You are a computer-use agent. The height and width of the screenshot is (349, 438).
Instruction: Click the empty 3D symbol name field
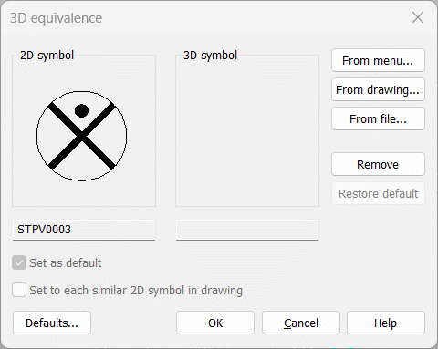pyautogui.click(x=247, y=230)
